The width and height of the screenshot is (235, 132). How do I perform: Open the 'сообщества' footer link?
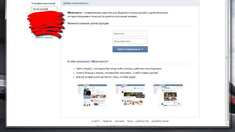(142, 121)
